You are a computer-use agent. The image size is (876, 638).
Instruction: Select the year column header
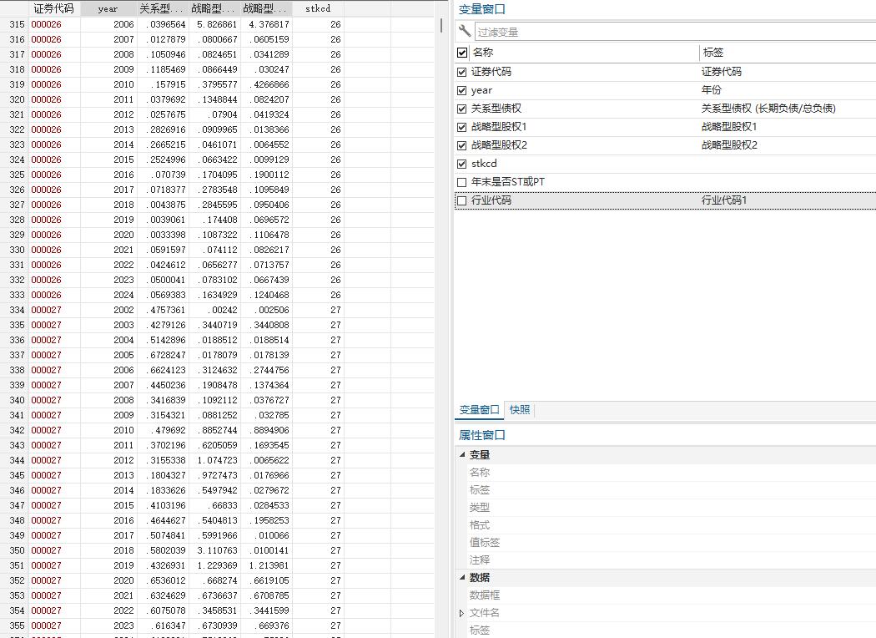click(x=108, y=9)
